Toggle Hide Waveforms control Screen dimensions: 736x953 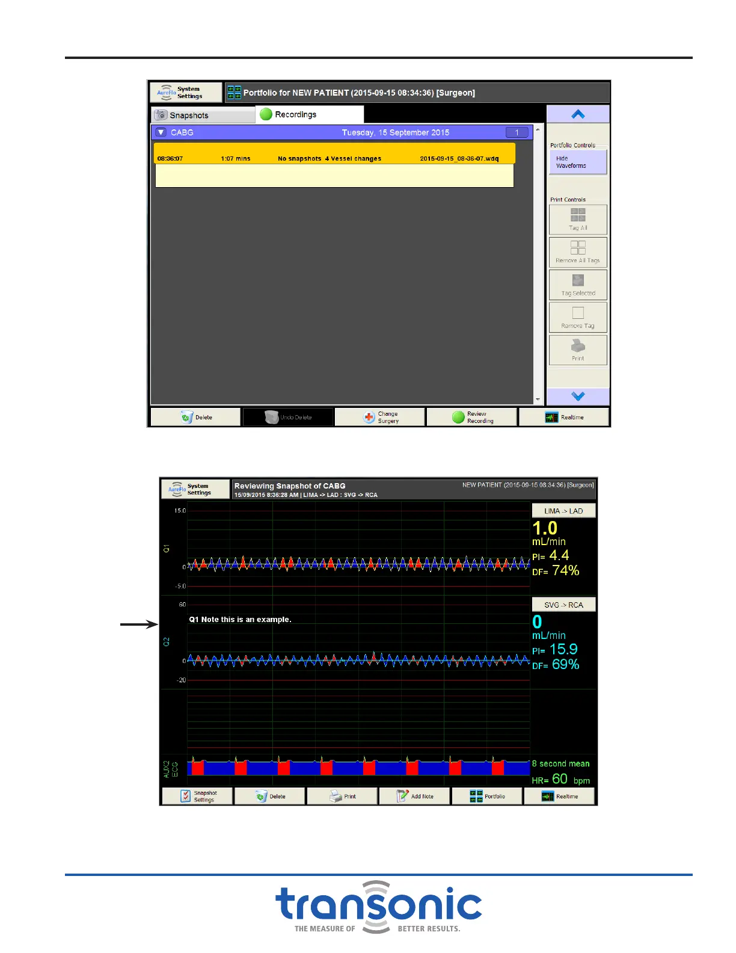click(x=578, y=162)
